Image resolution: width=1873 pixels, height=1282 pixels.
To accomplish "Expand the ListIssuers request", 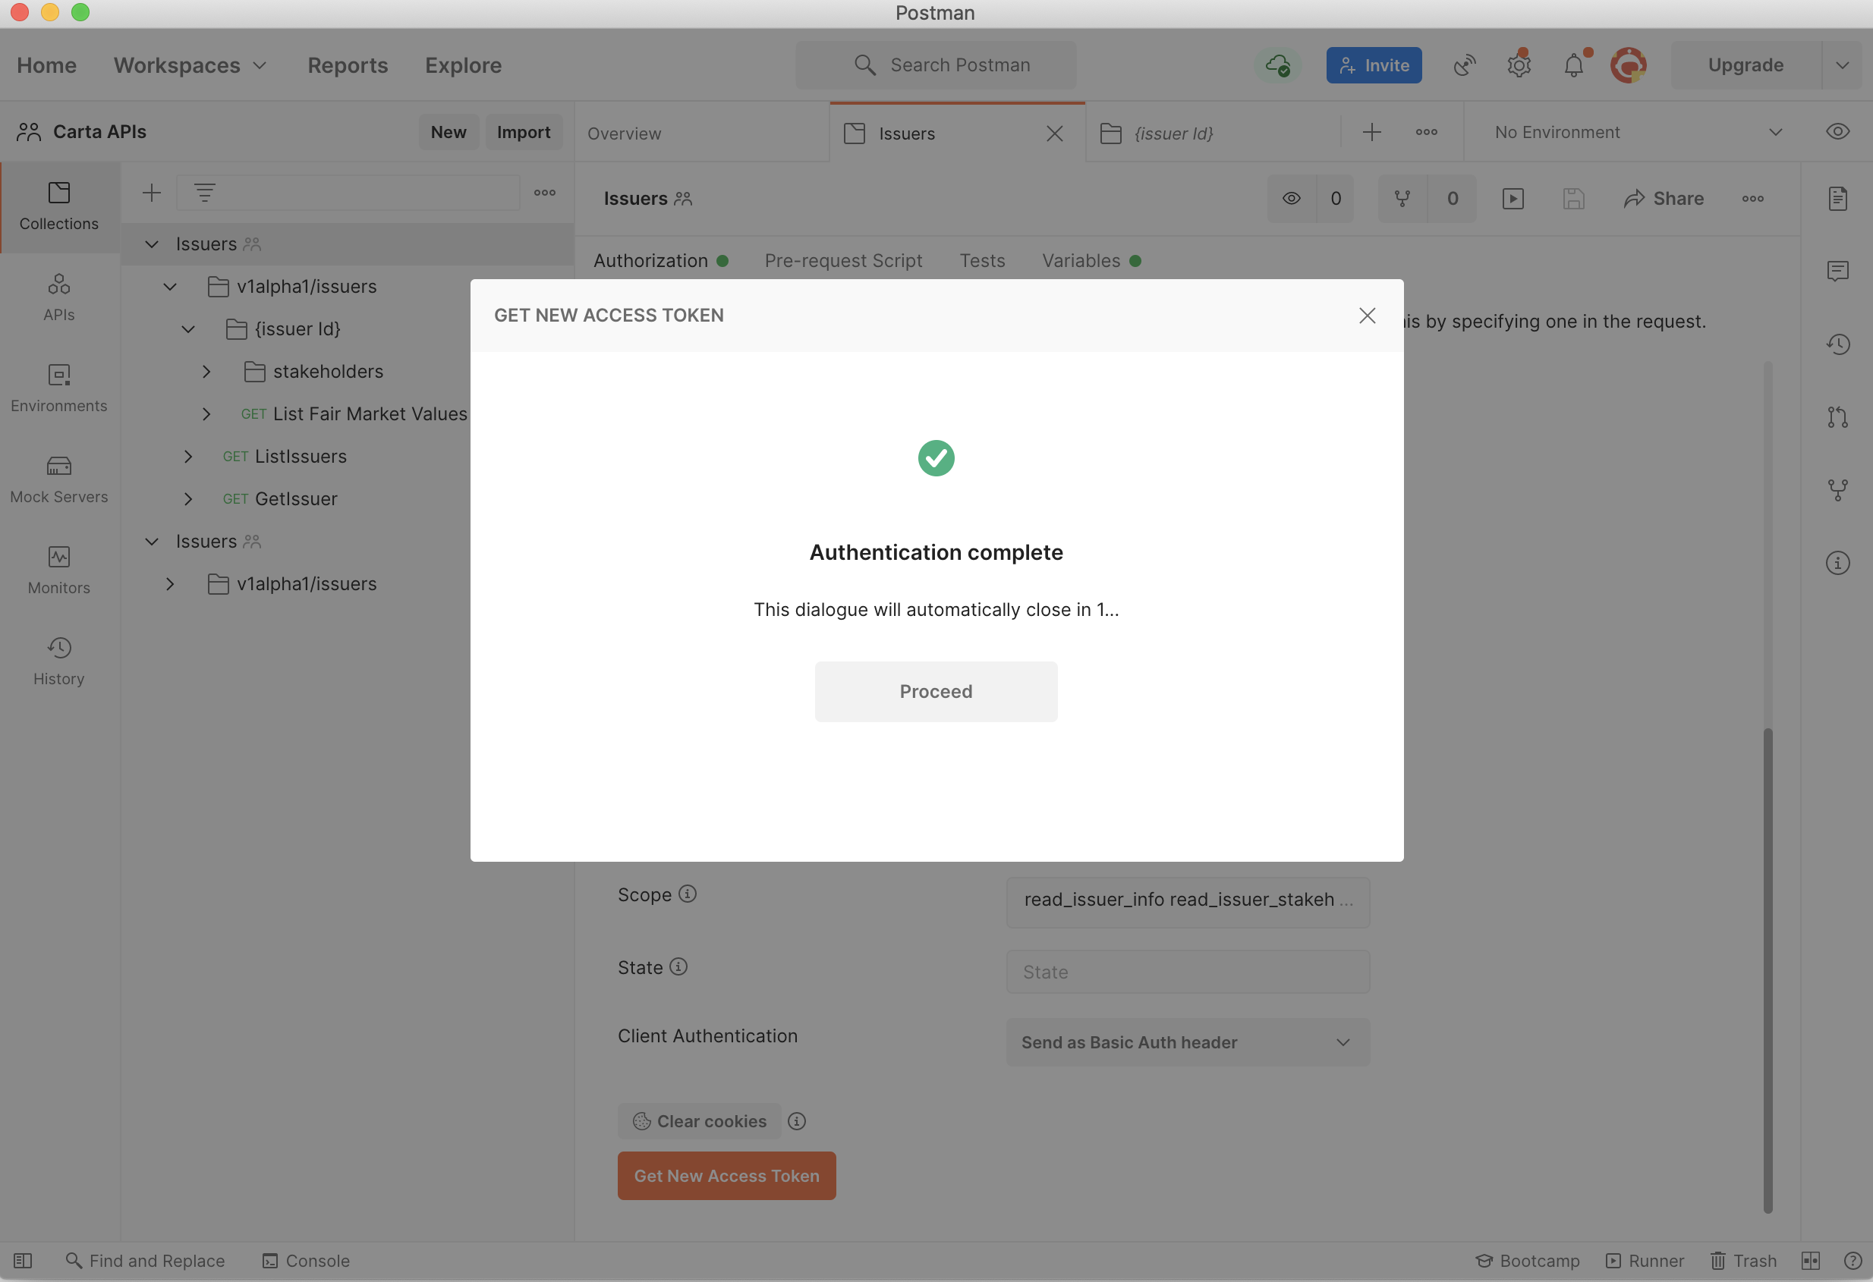I will (x=187, y=457).
